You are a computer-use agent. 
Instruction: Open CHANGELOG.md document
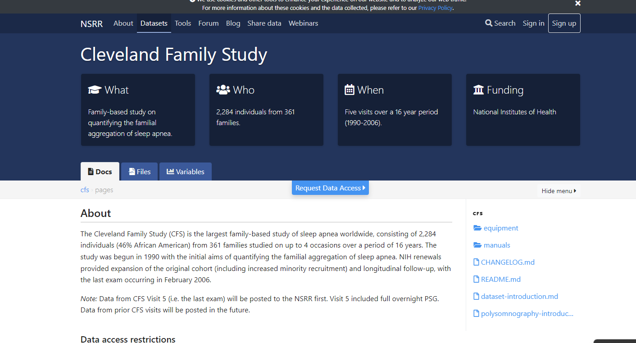508,262
